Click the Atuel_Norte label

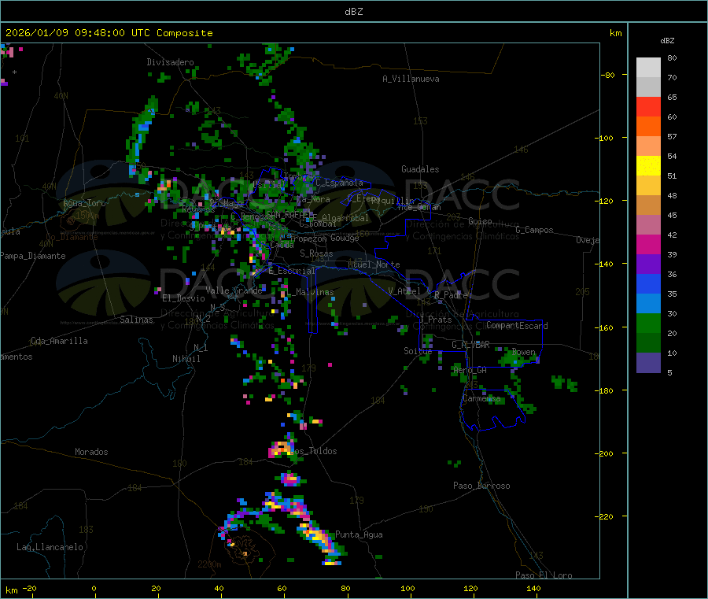[374, 264]
